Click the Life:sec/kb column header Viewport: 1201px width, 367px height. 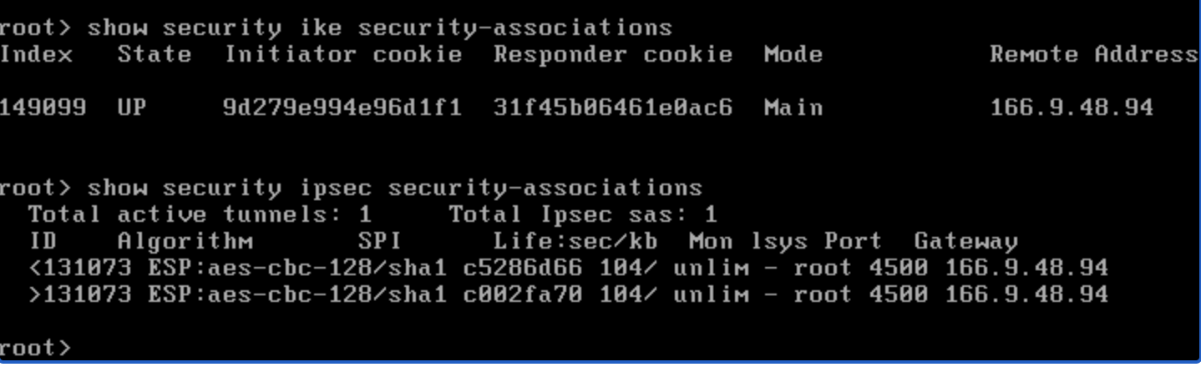[x=575, y=242]
